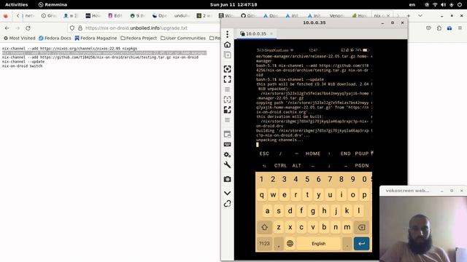Minimize Remmina window via chevron icon
This screenshot has height=262, width=467.
click(x=227, y=193)
